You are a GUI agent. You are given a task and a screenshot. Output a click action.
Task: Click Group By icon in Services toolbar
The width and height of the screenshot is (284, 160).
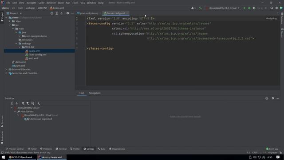[23, 103]
